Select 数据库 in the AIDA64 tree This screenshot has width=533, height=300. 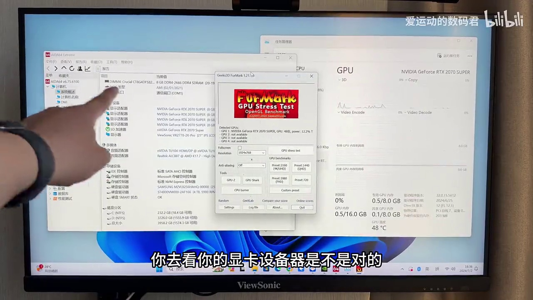click(x=61, y=194)
